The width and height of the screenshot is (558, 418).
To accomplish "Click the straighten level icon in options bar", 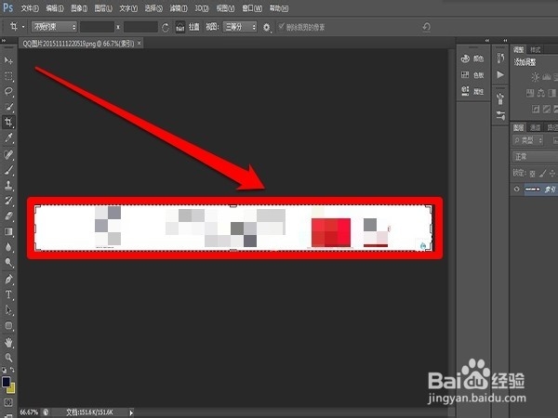I will pos(180,27).
